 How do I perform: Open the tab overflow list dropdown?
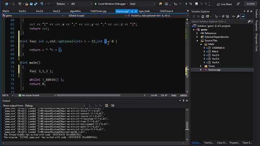188,11
